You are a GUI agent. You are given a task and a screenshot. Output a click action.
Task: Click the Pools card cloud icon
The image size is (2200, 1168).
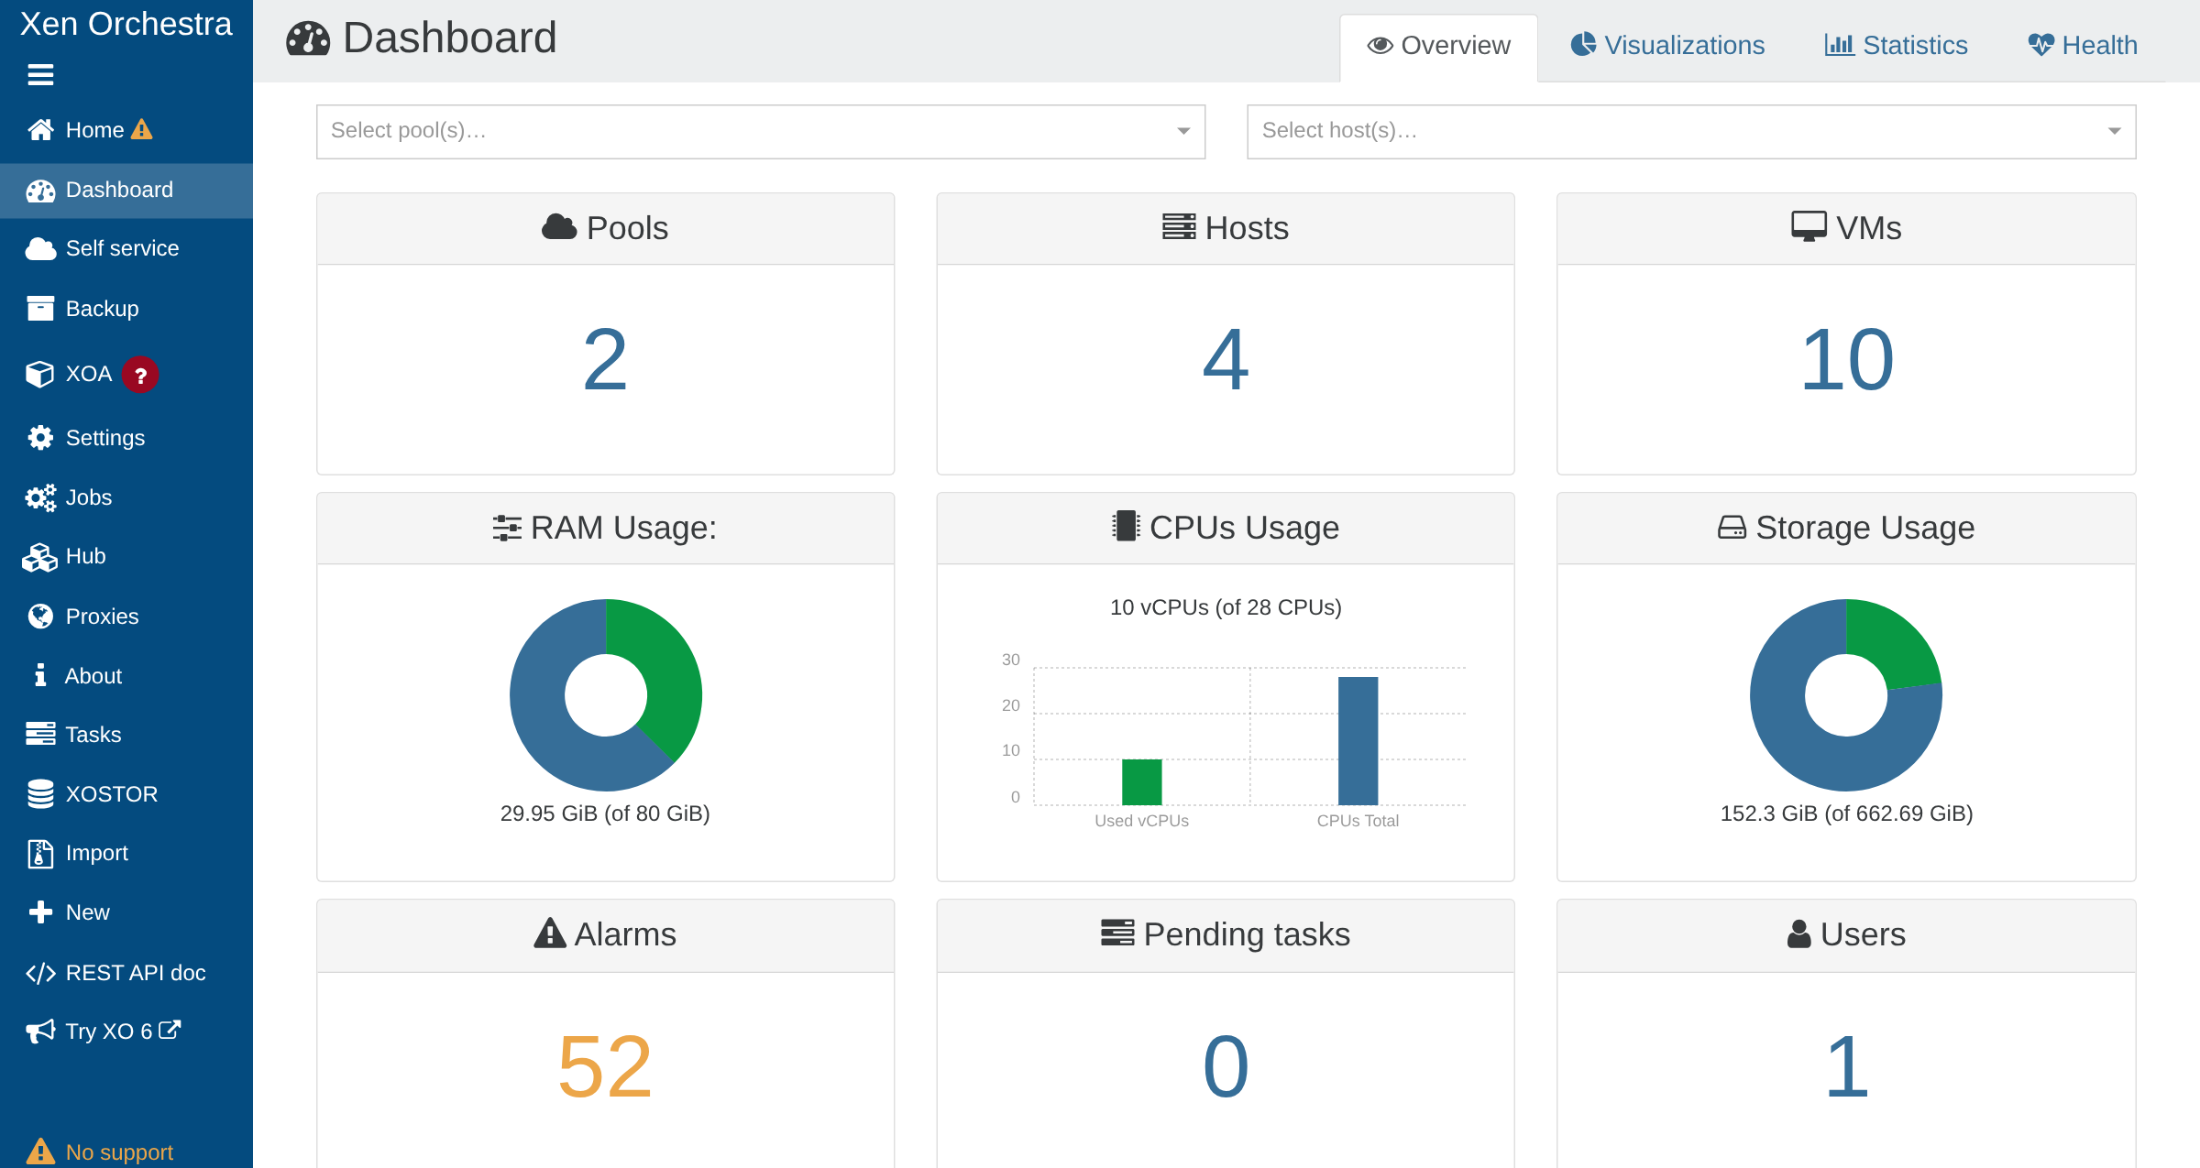[559, 226]
